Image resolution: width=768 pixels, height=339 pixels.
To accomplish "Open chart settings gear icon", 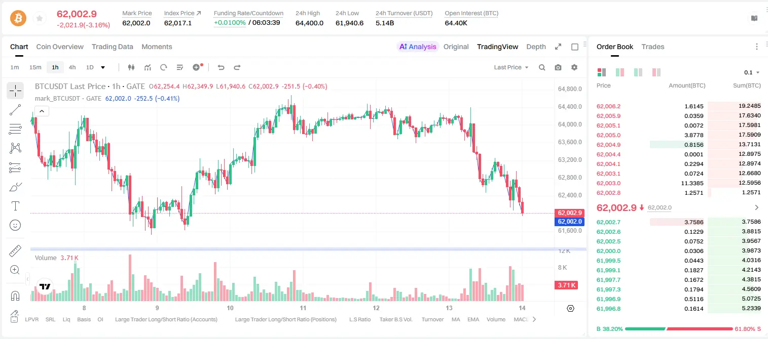I will [x=574, y=67].
